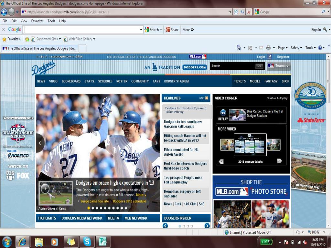The image size is (331, 248).
Task: Go back with the browser Back arrow
Action: 4,12
